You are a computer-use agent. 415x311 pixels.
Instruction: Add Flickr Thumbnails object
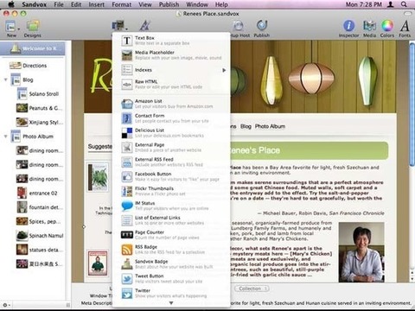[x=171, y=191]
